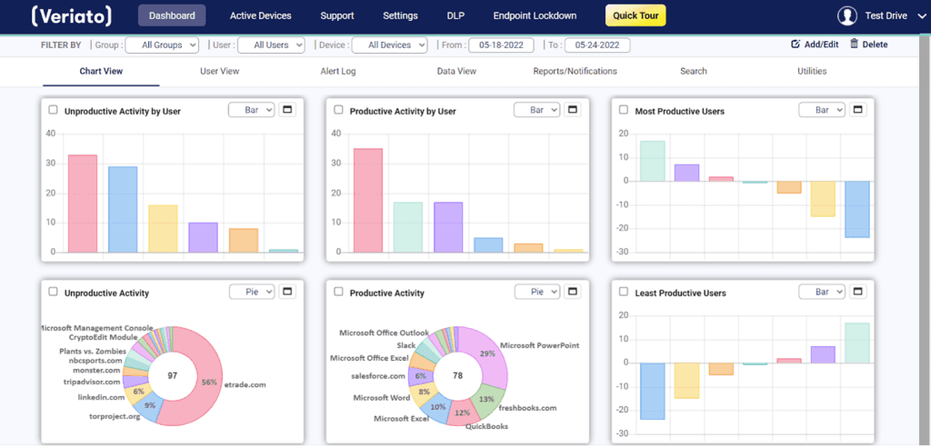Screen dimensions: 931x447
Task: Open chart type dropdown for Unproductive Activity pie
Action: point(251,292)
